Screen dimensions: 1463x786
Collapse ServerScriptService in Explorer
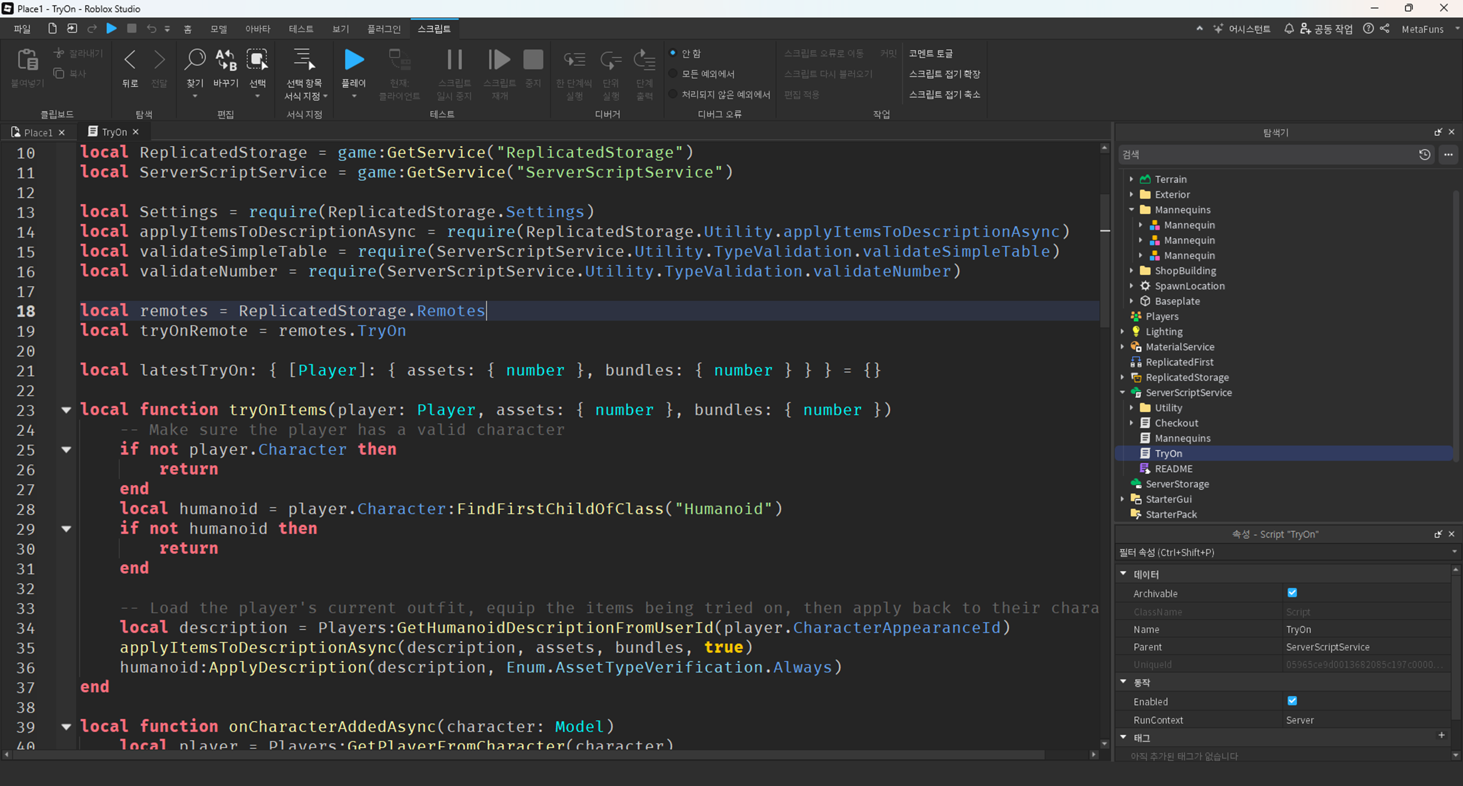pyautogui.click(x=1122, y=392)
